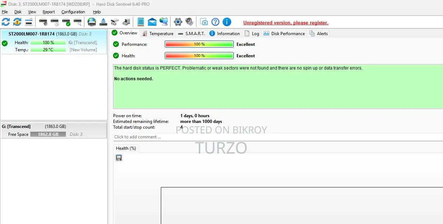Click the disk panel icon after refresh icons
Screen dimensions: 443x224
[29, 22]
